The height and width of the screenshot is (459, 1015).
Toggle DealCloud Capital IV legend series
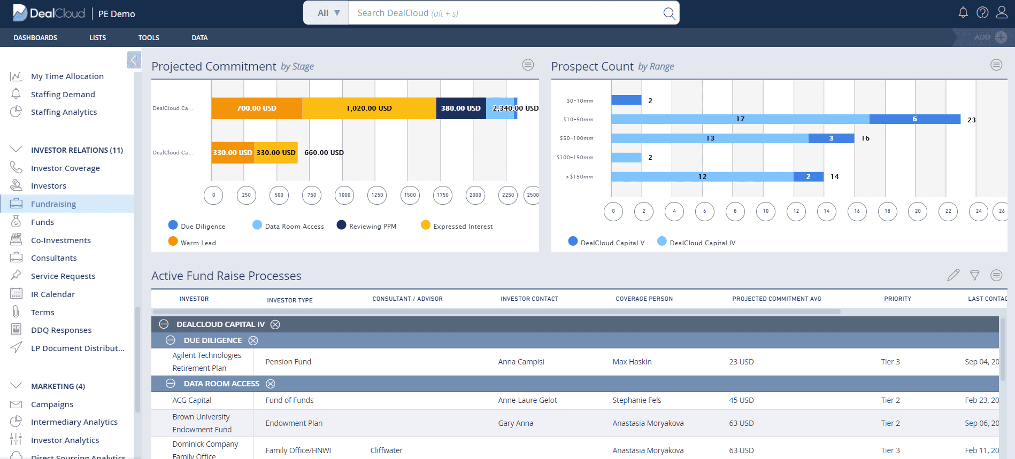696,243
